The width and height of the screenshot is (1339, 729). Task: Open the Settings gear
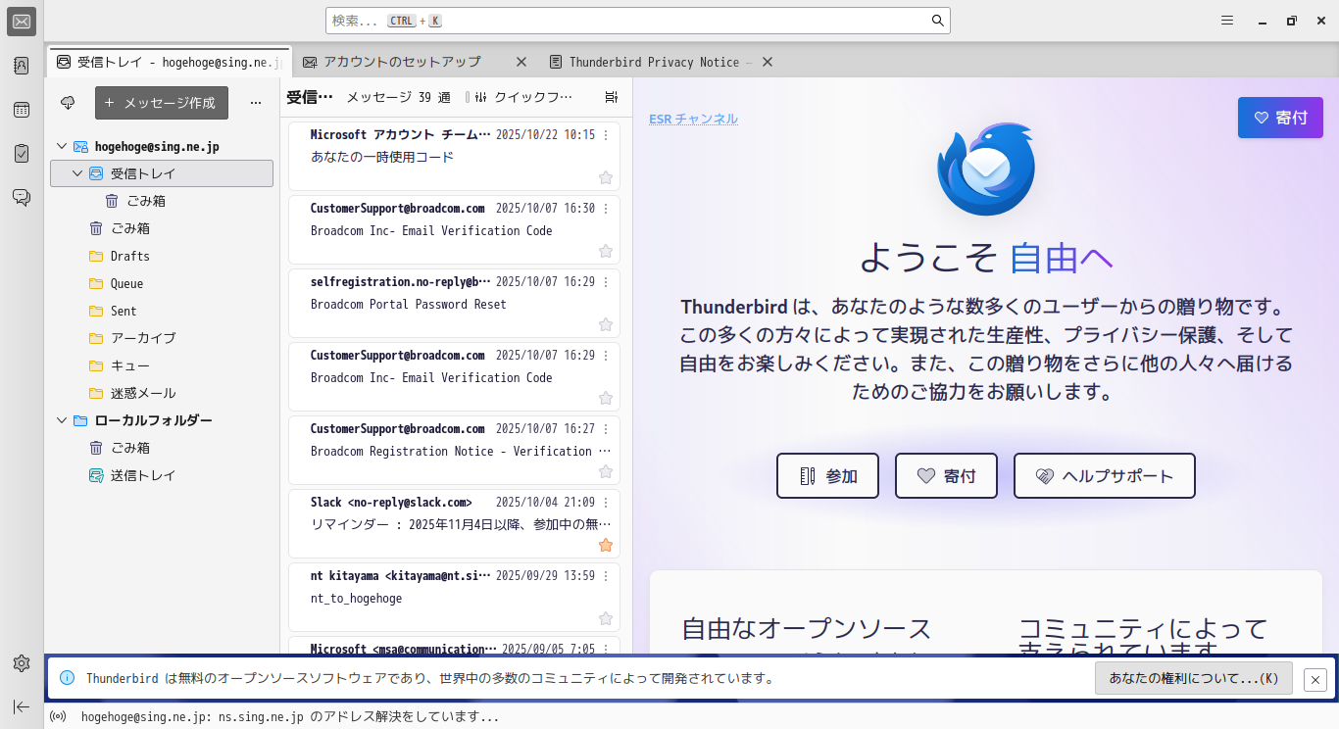coord(22,663)
